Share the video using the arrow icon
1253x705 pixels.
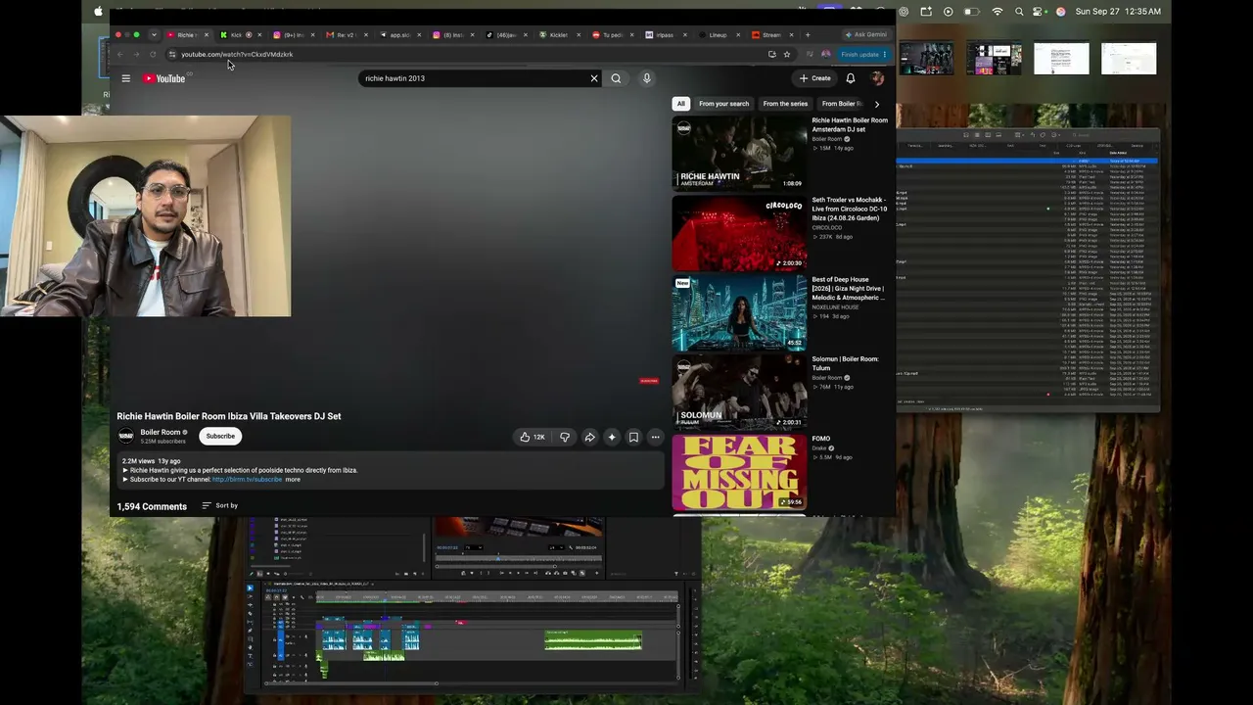coord(589,437)
